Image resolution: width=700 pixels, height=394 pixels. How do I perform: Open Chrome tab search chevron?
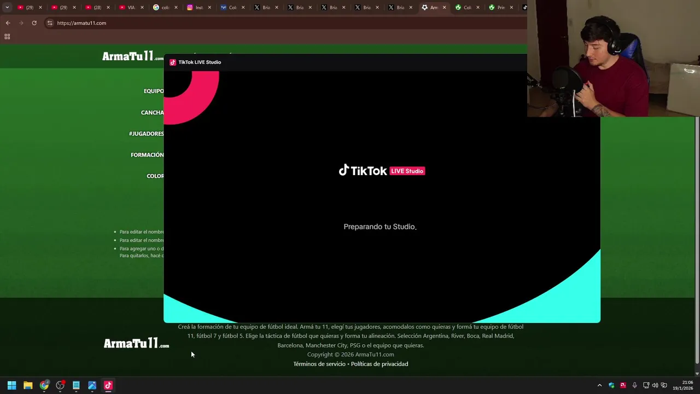tap(7, 7)
